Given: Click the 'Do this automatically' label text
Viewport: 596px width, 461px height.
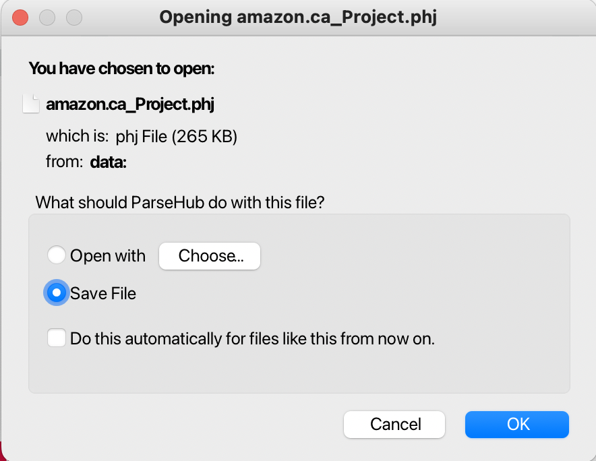Looking at the screenshot, I should tap(252, 338).
